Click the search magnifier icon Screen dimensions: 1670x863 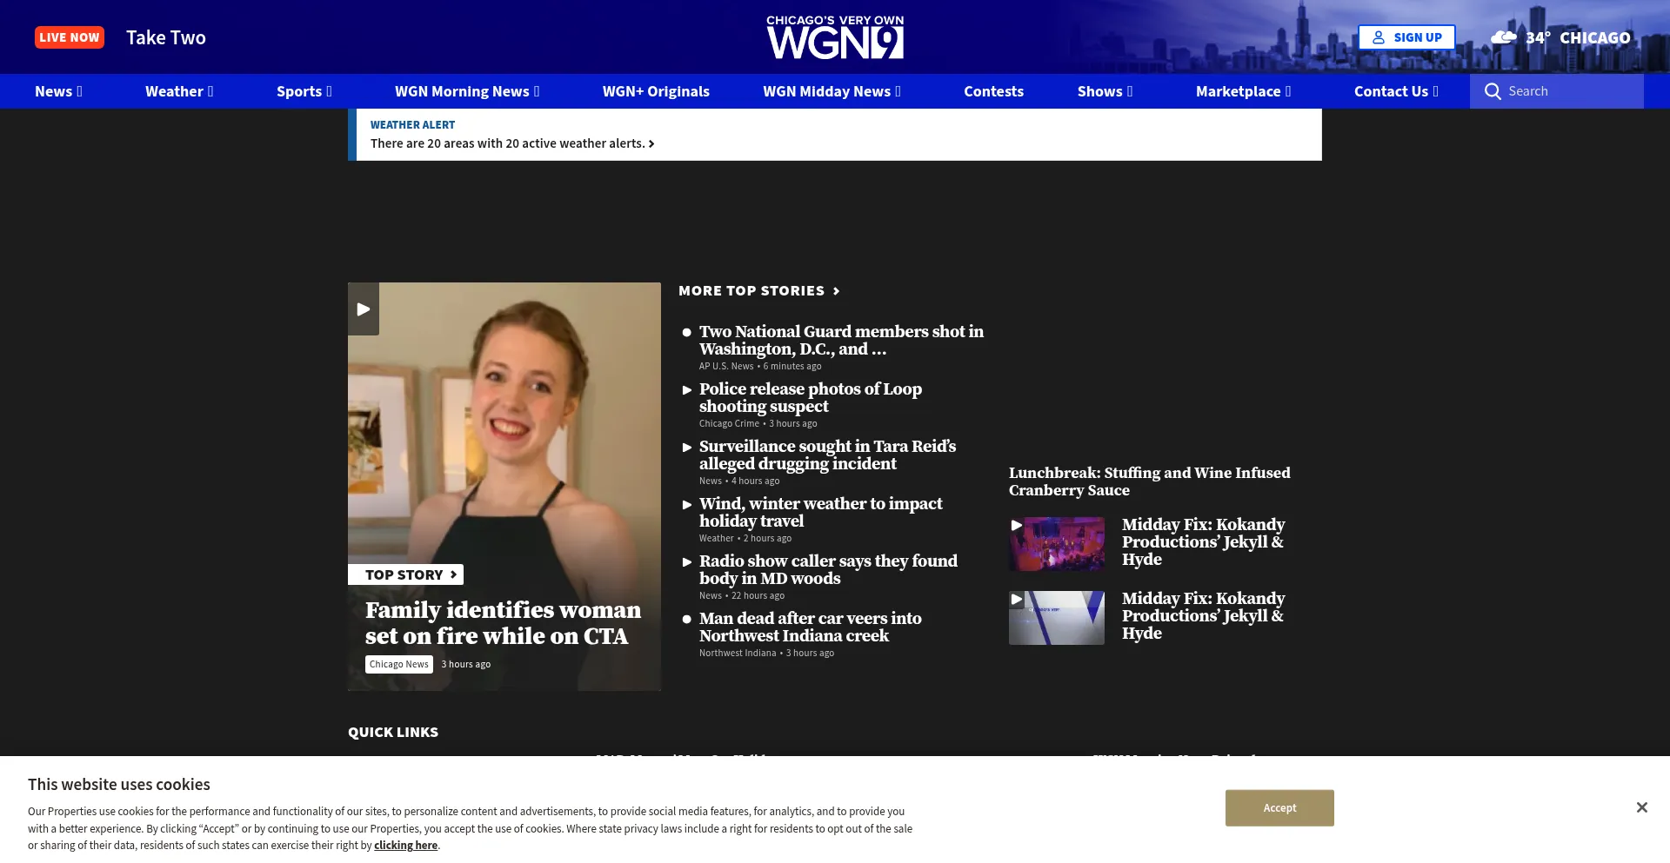click(1493, 91)
